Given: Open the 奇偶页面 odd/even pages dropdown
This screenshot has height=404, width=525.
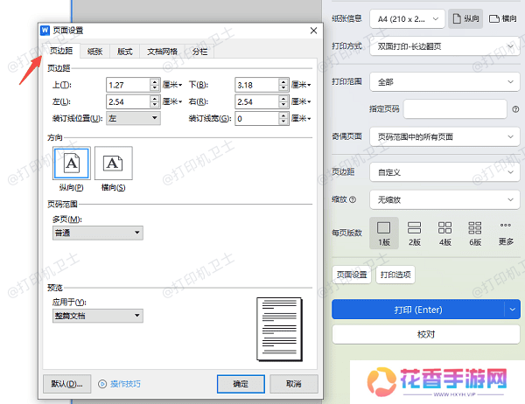Looking at the screenshot, I should coord(444,136).
